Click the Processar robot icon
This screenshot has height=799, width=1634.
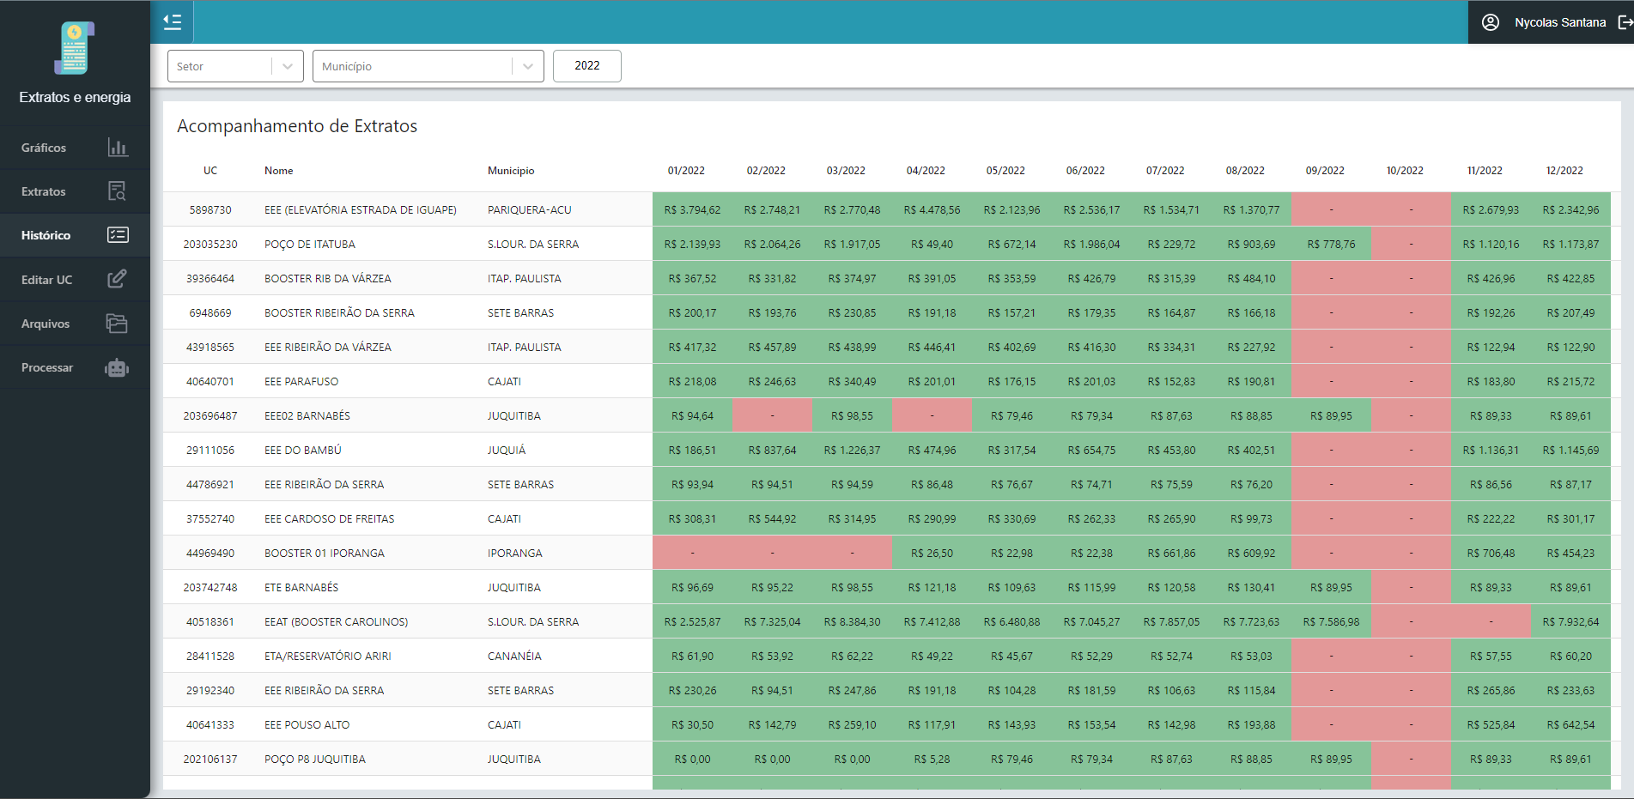118,367
